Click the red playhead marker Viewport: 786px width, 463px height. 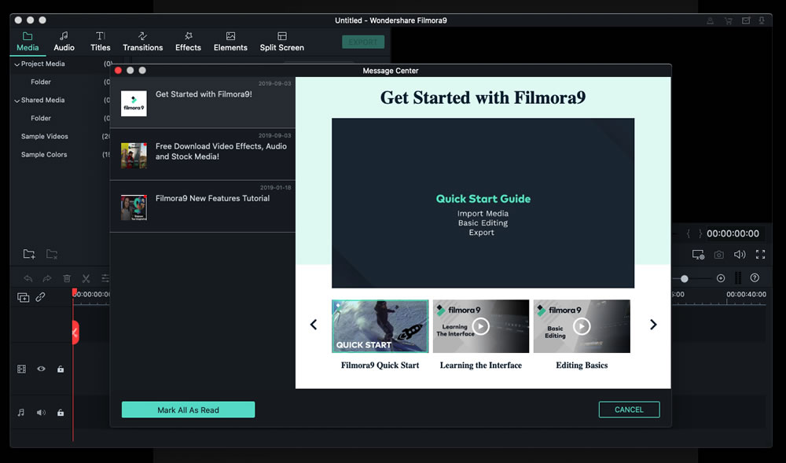coord(75,292)
